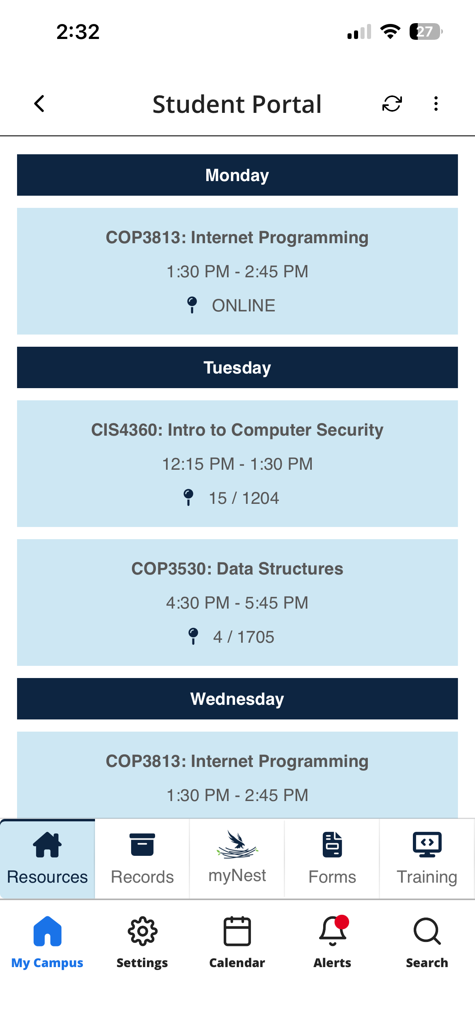
Task: Open Search with the magnifier icon
Action: (x=427, y=934)
